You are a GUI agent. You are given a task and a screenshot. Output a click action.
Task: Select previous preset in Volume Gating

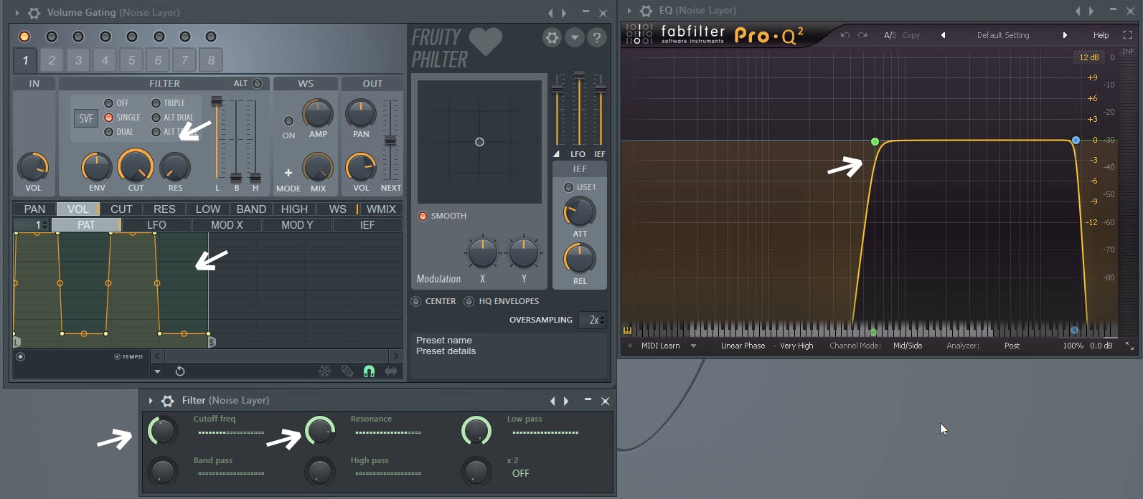(x=550, y=13)
